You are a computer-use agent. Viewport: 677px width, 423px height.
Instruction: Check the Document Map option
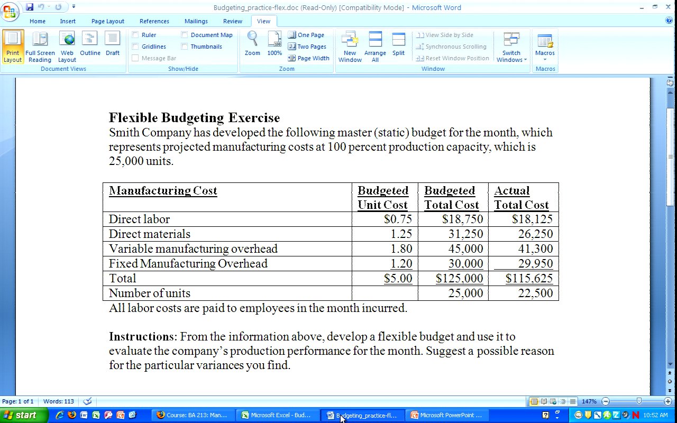[x=185, y=35]
